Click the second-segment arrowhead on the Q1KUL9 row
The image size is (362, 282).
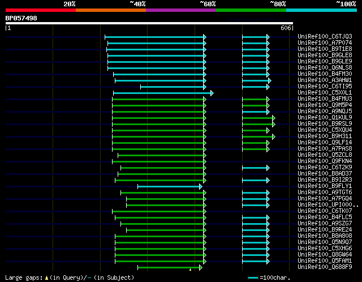pos(274,118)
